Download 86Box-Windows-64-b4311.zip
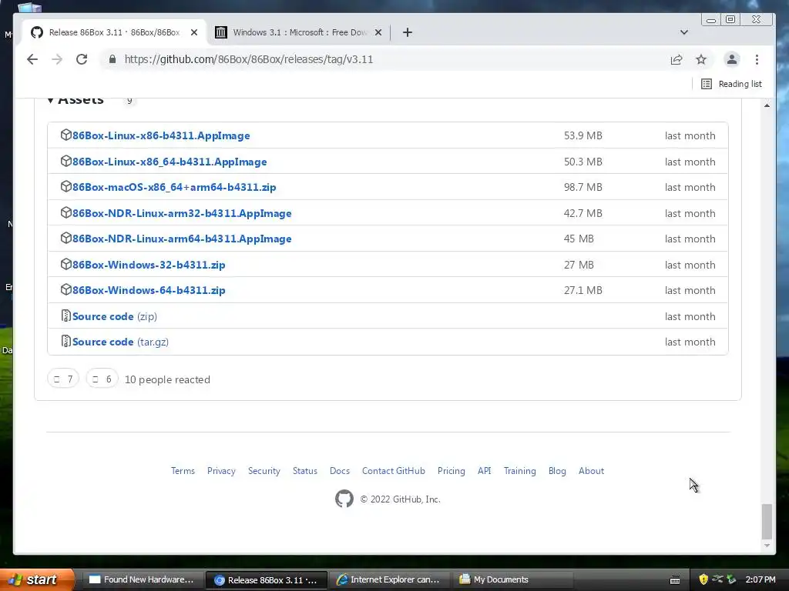 (149, 290)
